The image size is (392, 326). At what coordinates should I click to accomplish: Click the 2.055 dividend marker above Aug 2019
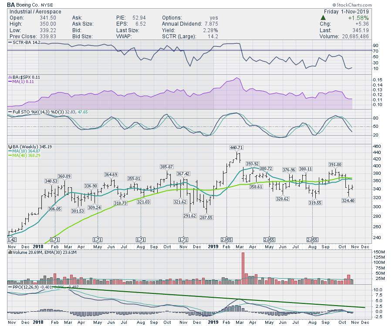(x=312, y=240)
